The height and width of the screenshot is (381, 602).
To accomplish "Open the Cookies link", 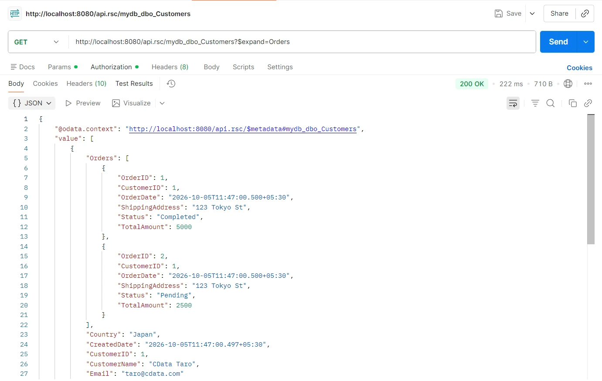I will click(579, 68).
